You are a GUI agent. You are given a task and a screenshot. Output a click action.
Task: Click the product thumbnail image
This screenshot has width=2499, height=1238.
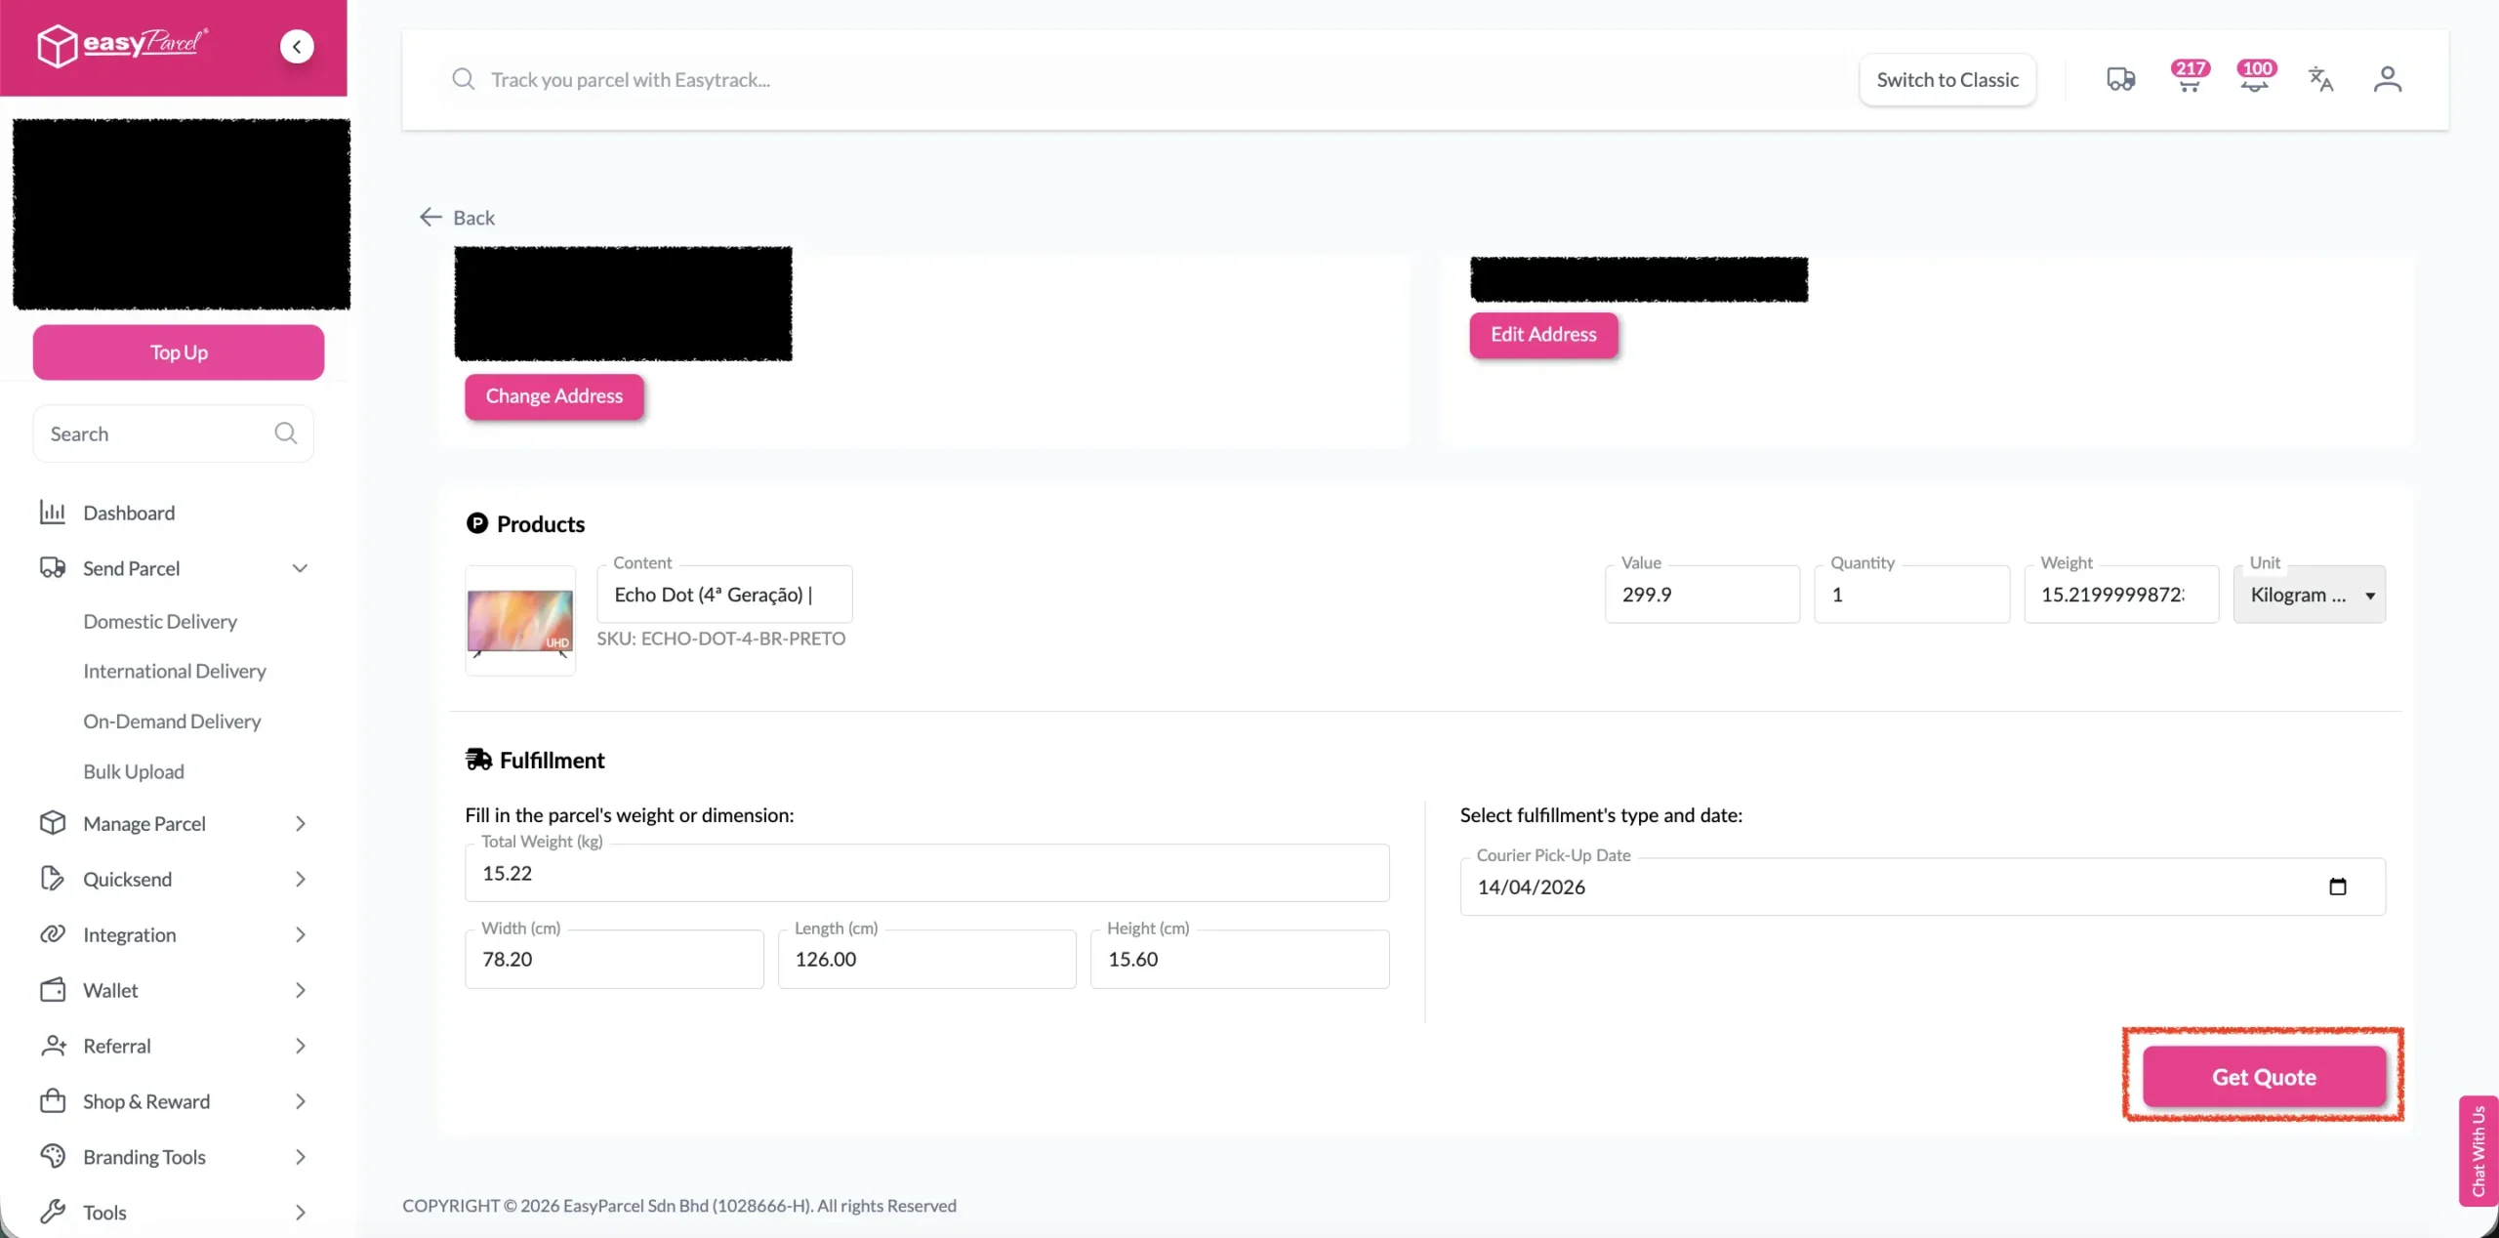coord(520,620)
